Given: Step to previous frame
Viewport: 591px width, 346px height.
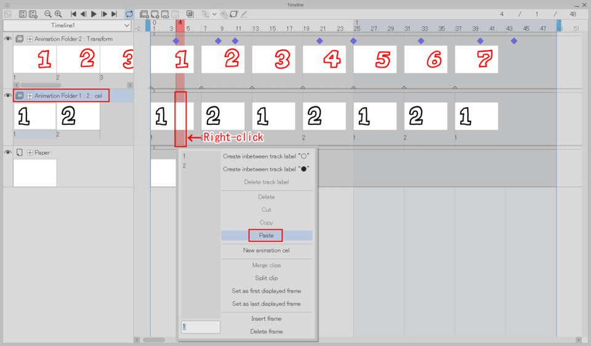Looking at the screenshot, I should [x=83, y=14].
